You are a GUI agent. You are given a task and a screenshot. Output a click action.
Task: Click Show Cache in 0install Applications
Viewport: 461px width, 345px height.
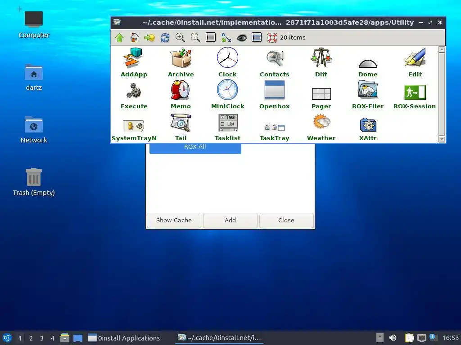174,220
